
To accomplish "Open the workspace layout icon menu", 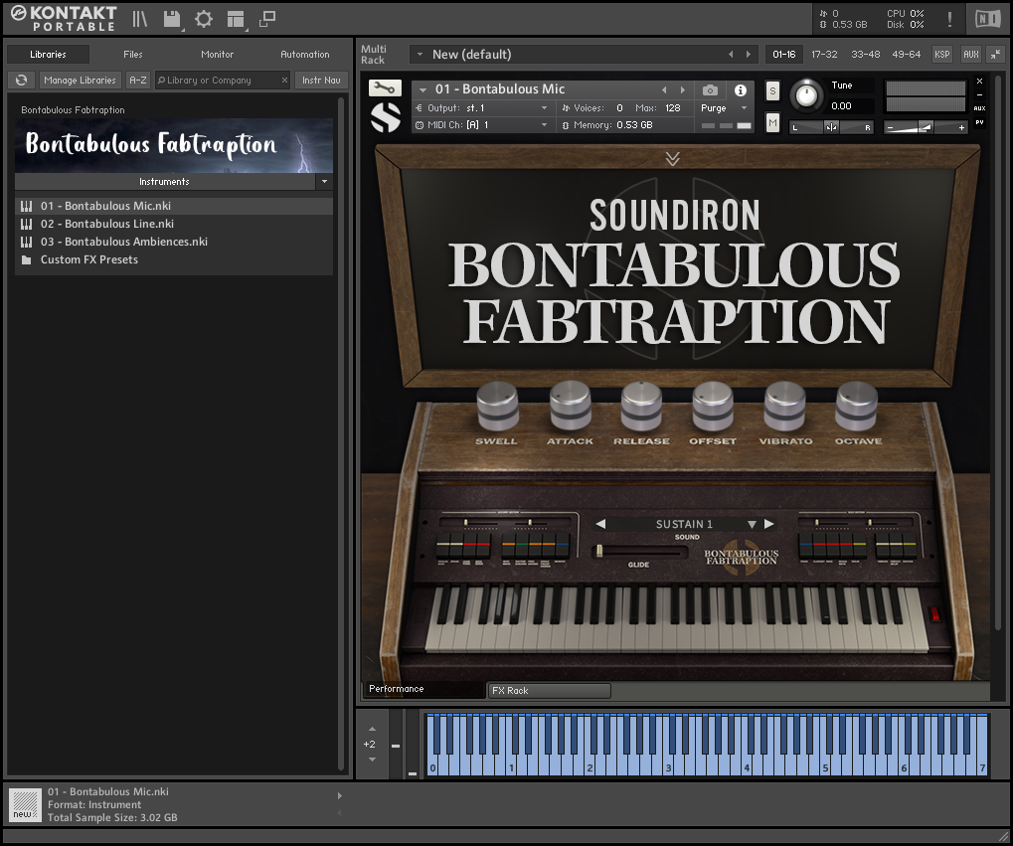I will tap(236, 20).
